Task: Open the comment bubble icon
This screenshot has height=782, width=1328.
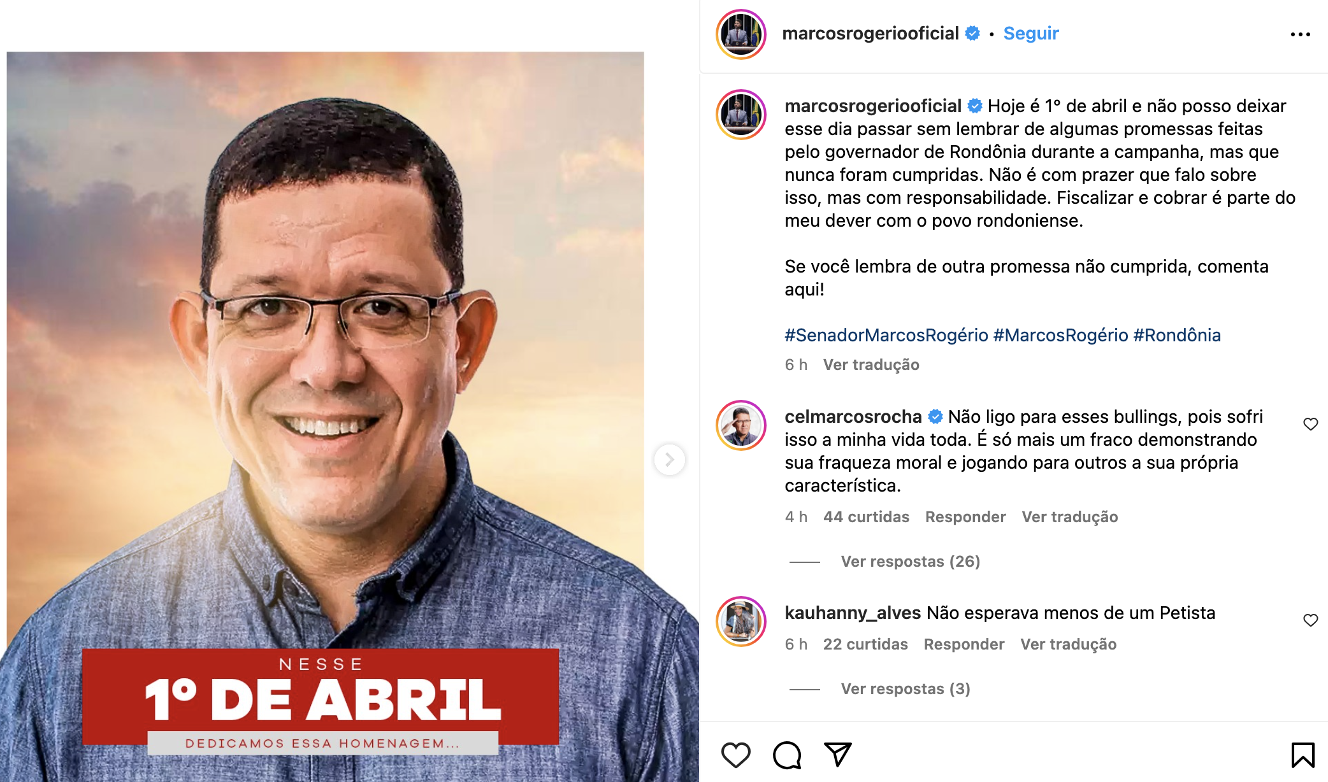Action: coord(787,755)
